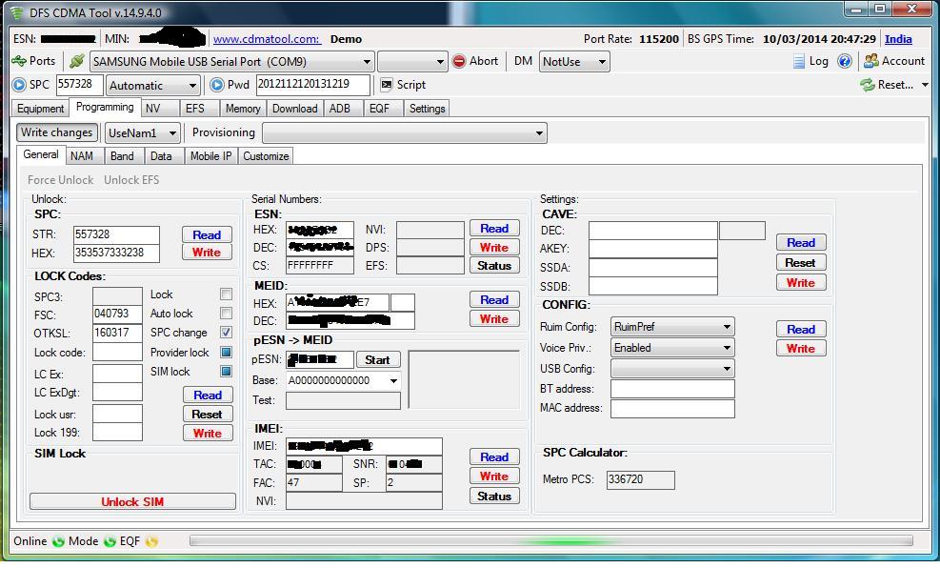Open the www.cdmatool.com link
Viewport: 940px width, 568px height.
pos(266,39)
